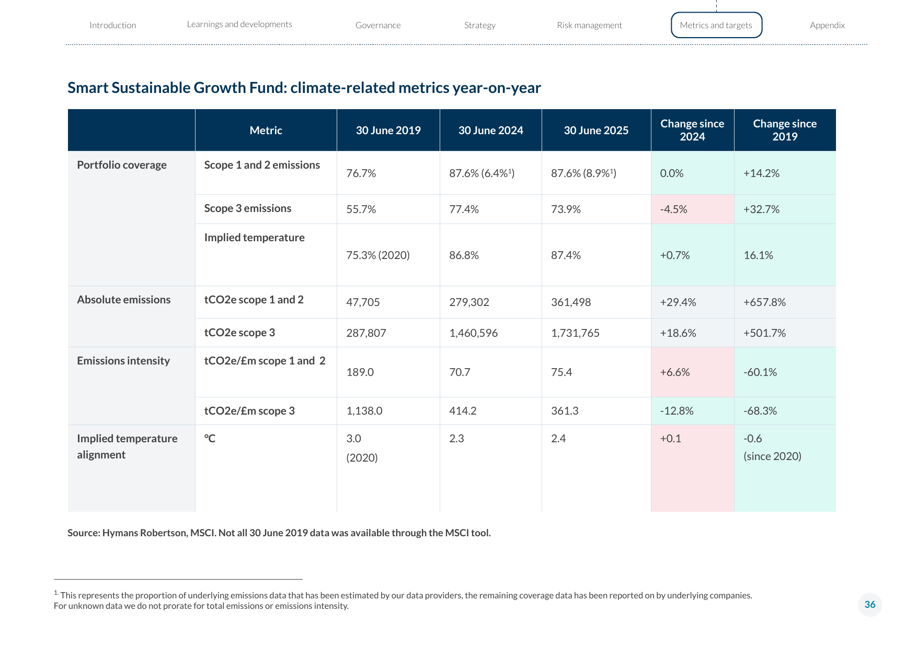Screen dimensions: 917x648
Task: Select the value '361,498'
Action: click(x=571, y=302)
